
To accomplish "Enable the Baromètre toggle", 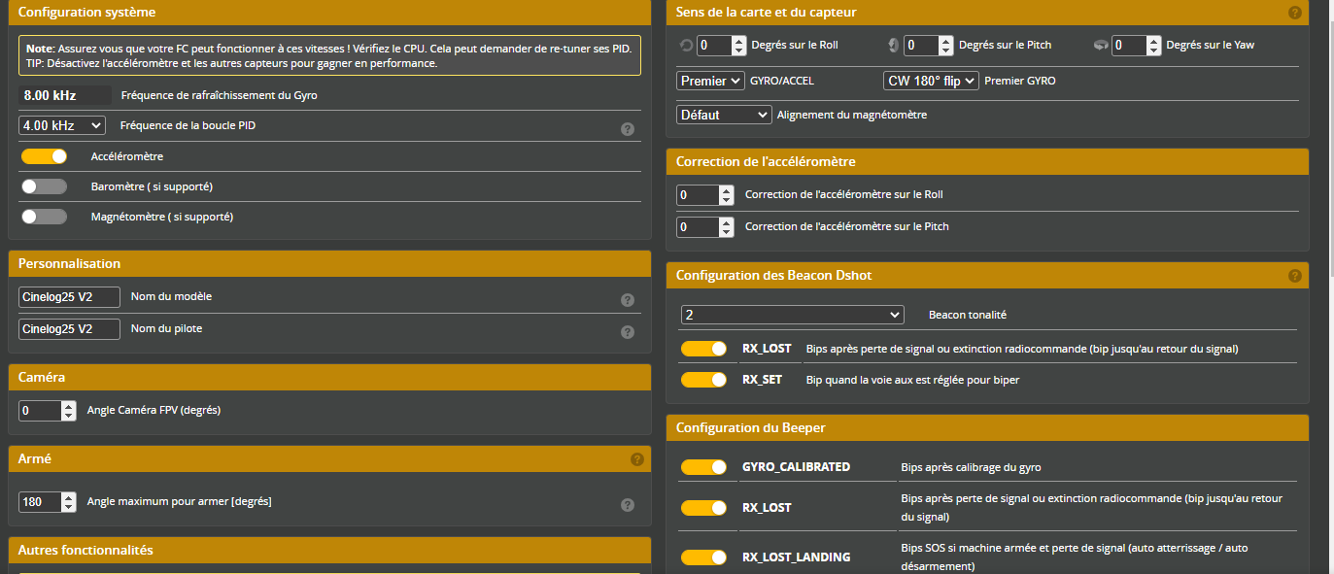I will (44, 186).
